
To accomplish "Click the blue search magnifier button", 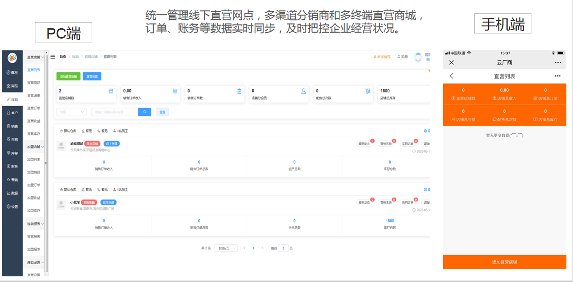I will coord(145,112).
